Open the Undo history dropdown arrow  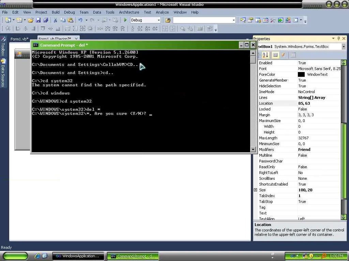[86, 20]
